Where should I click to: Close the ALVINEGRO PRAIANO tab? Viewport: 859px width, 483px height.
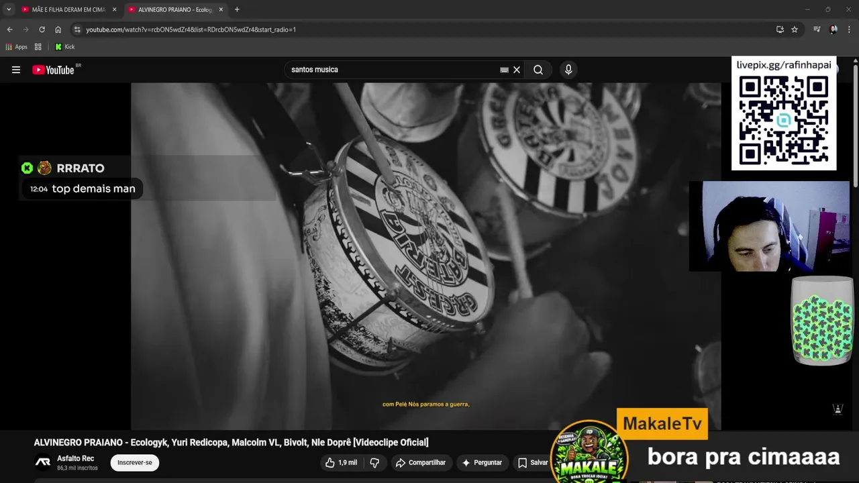[221, 9]
